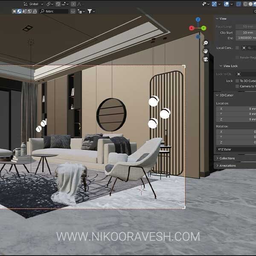Expand the Annotations panel

click(226, 166)
